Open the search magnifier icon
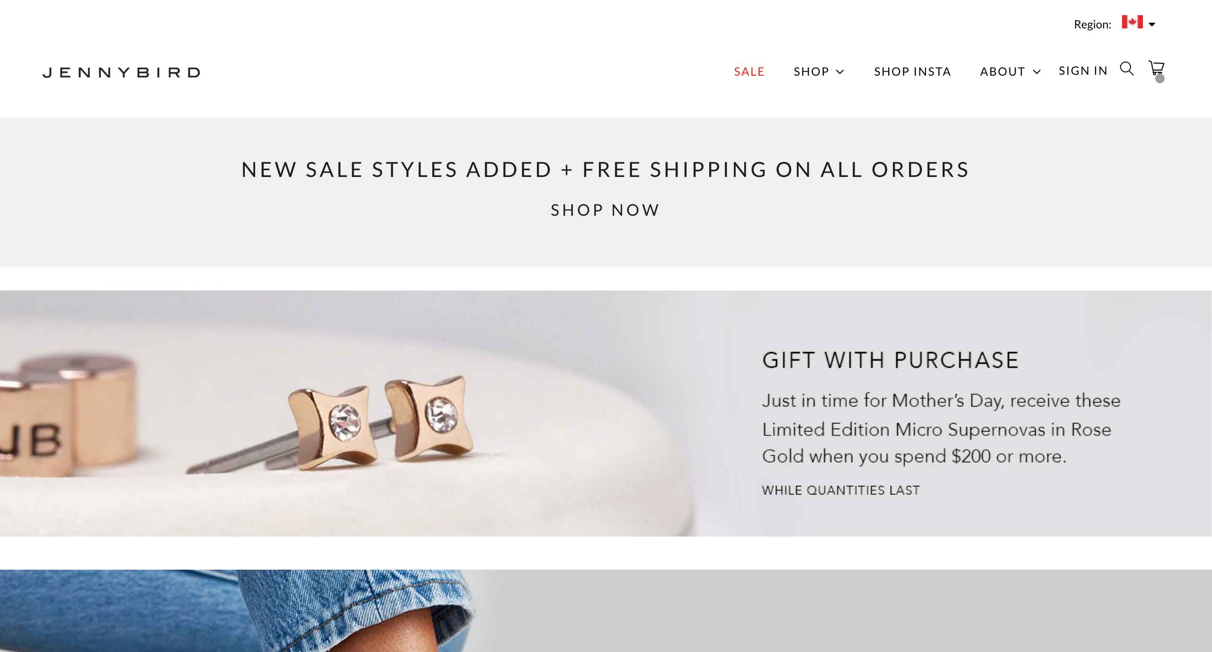 (1127, 69)
